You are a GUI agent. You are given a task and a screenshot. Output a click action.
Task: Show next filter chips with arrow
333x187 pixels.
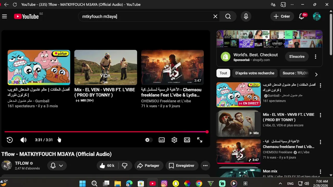tap(316, 75)
